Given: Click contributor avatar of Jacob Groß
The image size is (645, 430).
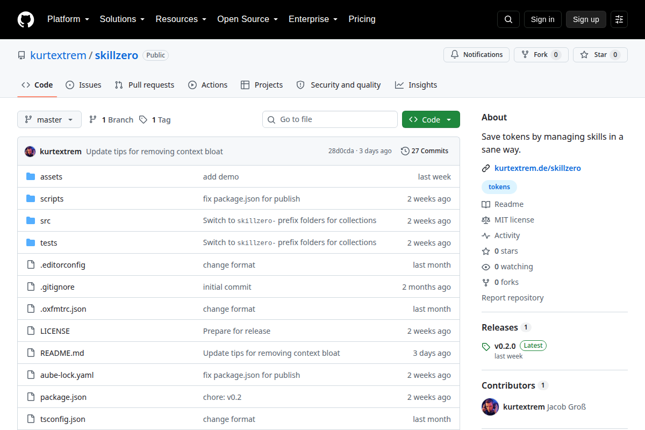Looking at the screenshot, I should 490,407.
